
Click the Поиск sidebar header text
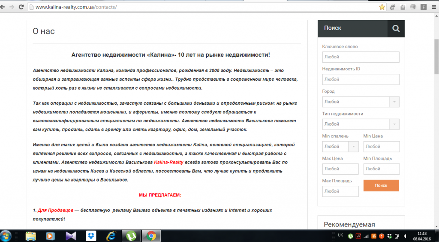(x=333, y=28)
